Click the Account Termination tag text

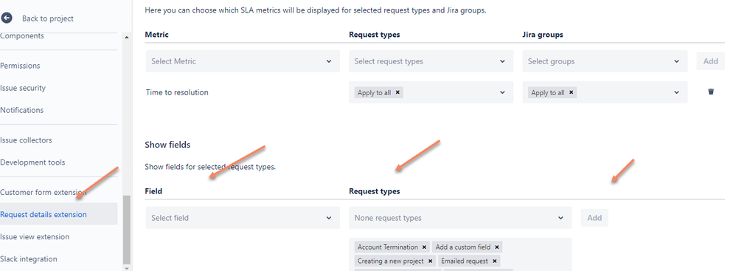(388, 247)
